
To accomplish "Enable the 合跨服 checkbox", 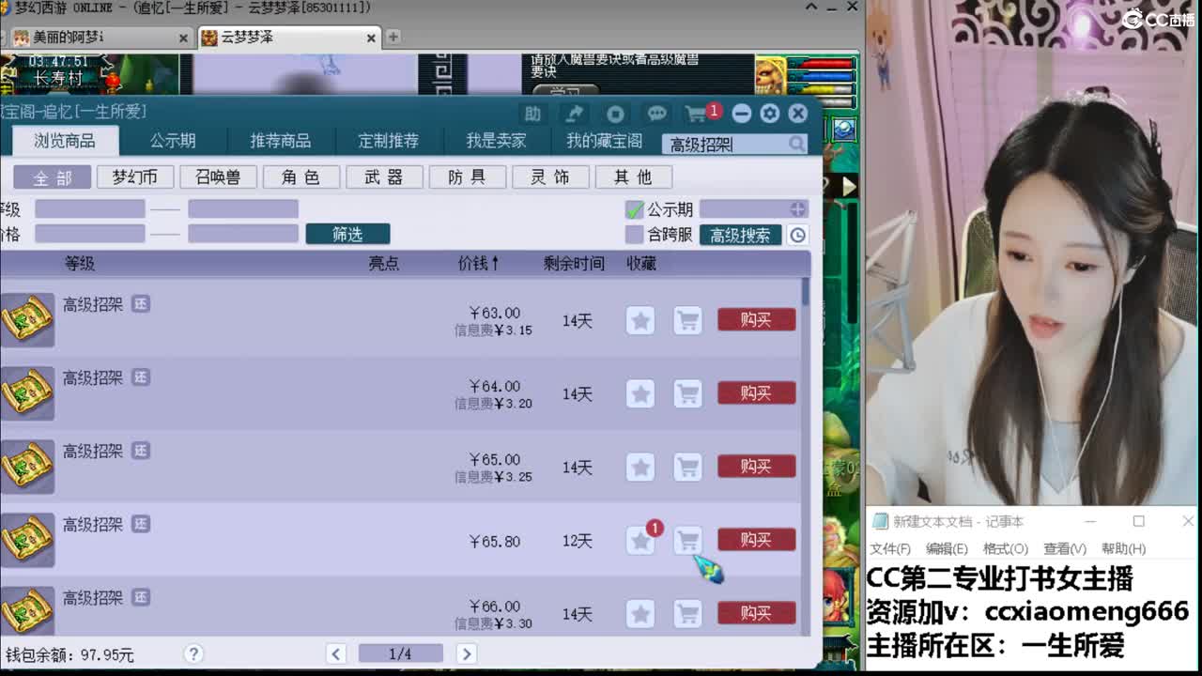I will 635,235.
